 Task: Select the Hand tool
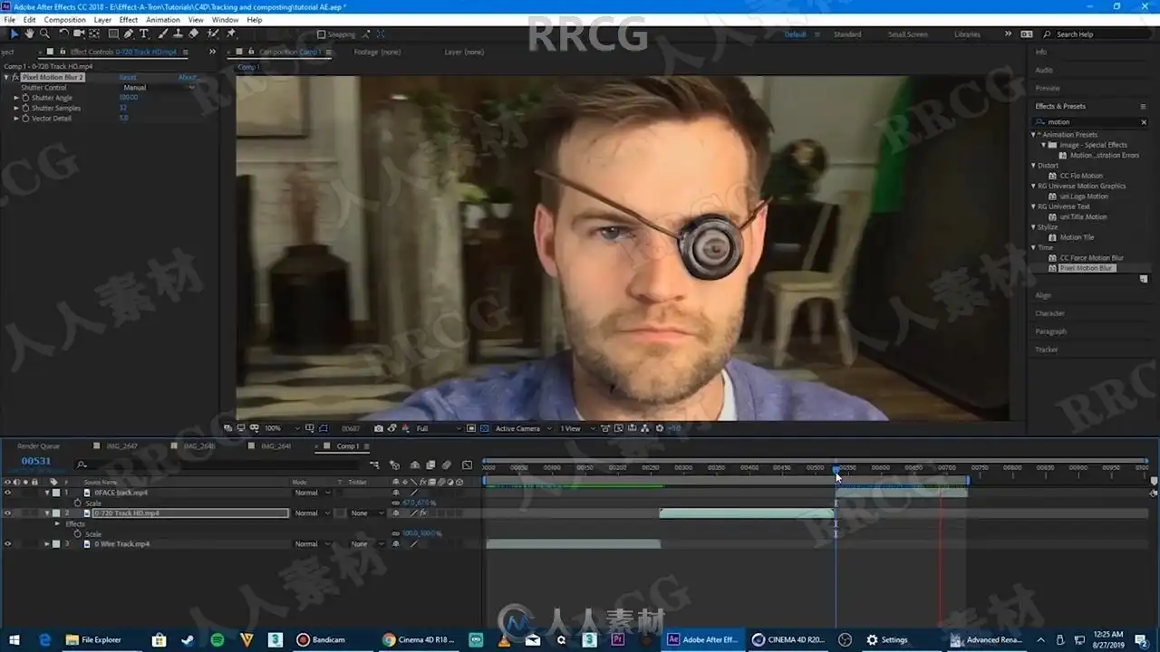29,34
